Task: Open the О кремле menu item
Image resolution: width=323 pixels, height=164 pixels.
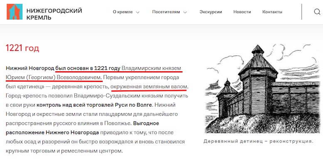Action: pyautogui.click(x=123, y=12)
